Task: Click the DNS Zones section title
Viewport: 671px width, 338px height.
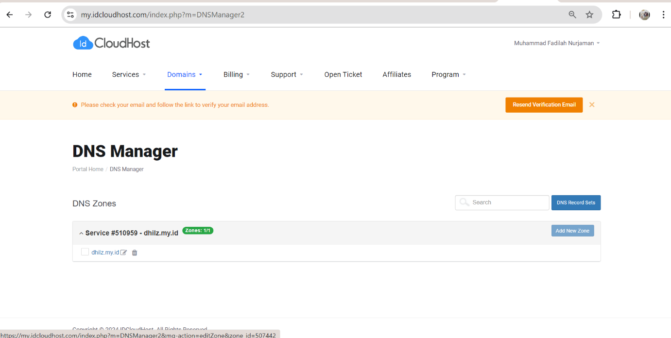Action: (94, 203)
